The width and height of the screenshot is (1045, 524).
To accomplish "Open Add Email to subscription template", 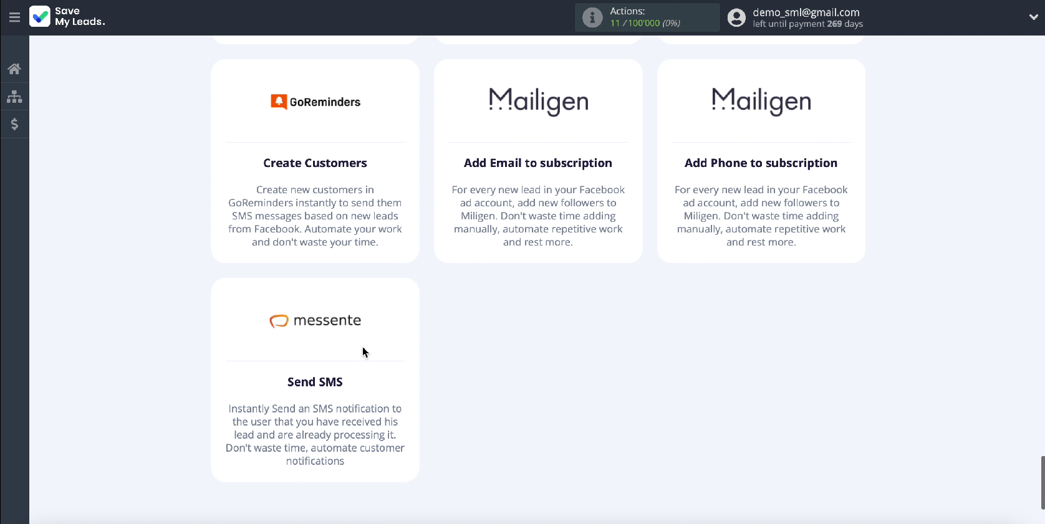I will coord(538,163).
